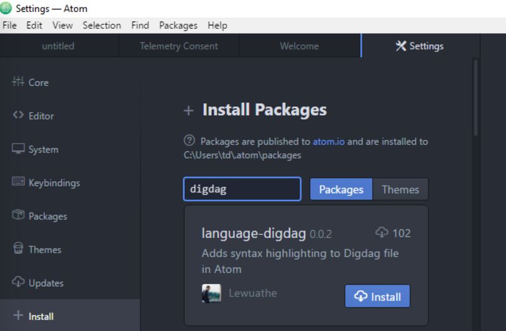This screenshot has height=331, width=506.
Task: Click the Atom logo in title bar
Action: click(x=6, y=8)
